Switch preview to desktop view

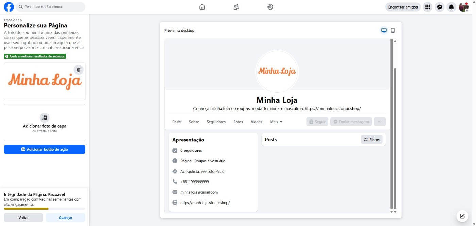pos(384,30)
